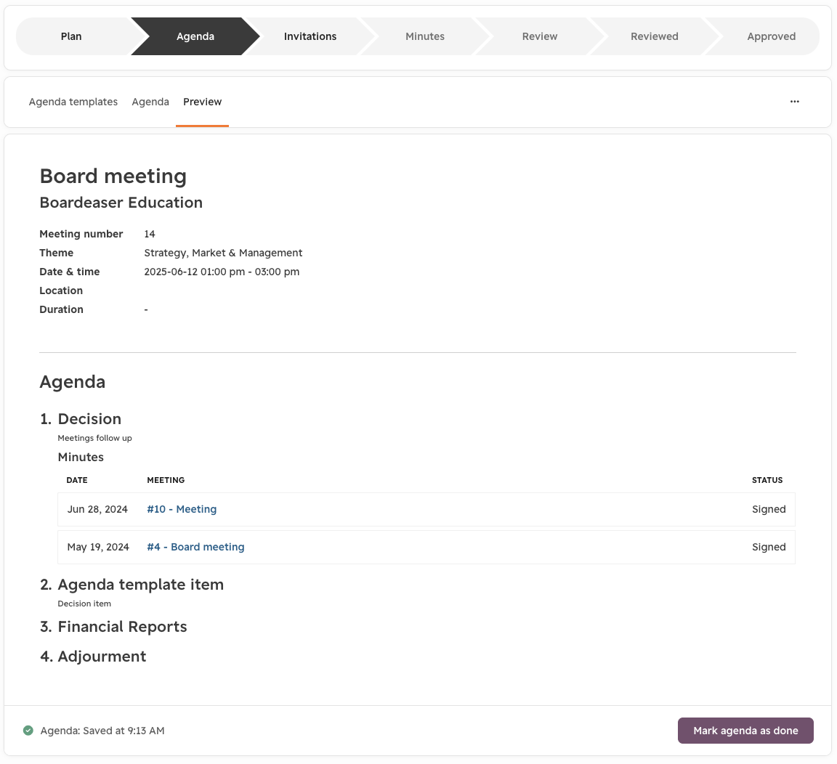The height and width of the screenshot is (764, 837).
Task: Select the Agenda step in progress bar
Action: [x=195, y=36]
